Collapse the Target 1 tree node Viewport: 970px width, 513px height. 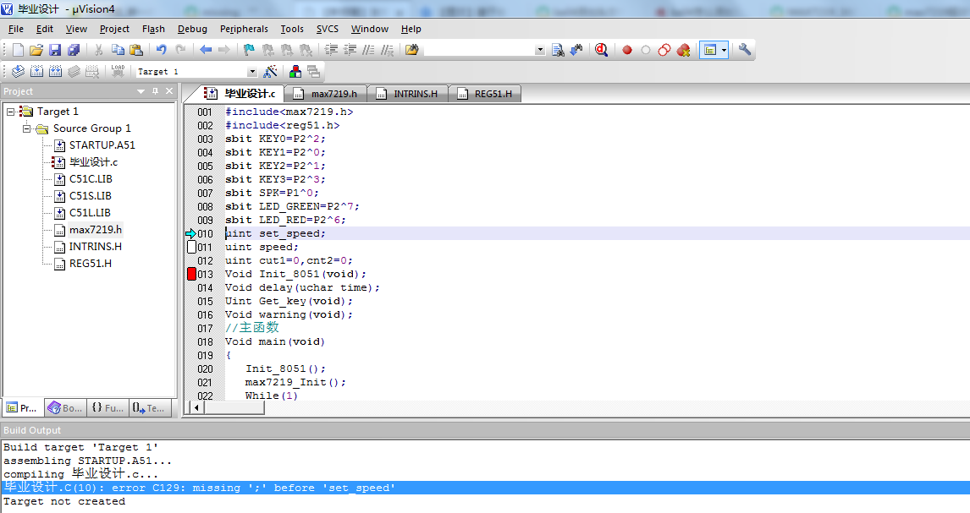[10, 112]
